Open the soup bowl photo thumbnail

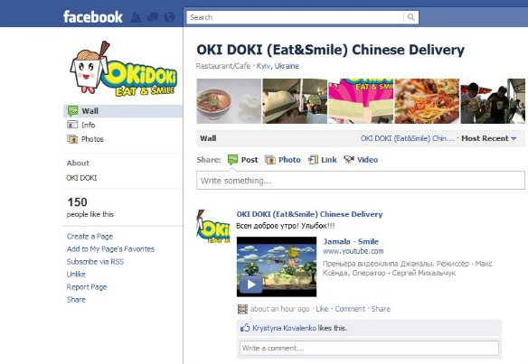(x=229, y=101)
